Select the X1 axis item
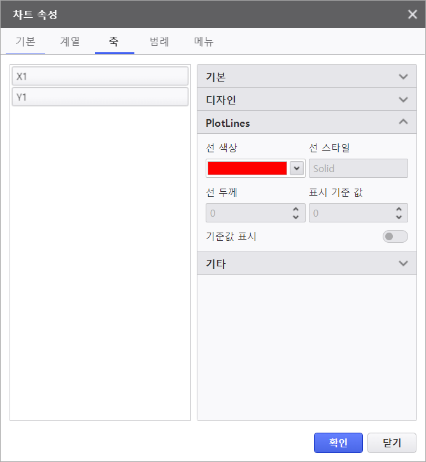Image resolution: width=426 pixels, height=462 pixels. tap(100, 76)
